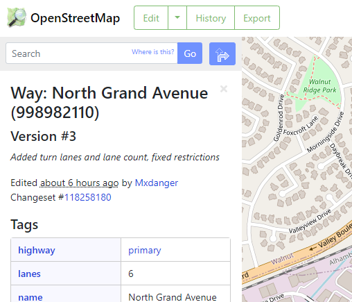Click the 'about 6 hours ago' timestamp

pyautogui.click(x=79, y=183)
